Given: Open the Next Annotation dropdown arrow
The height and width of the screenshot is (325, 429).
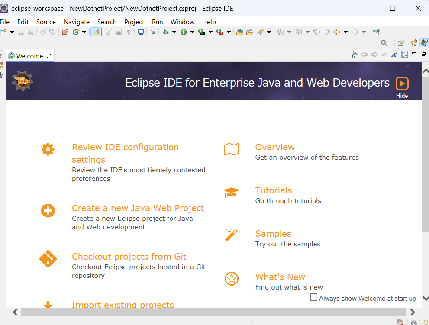Looking at the screenshot, I should click(x=289, y=32).
